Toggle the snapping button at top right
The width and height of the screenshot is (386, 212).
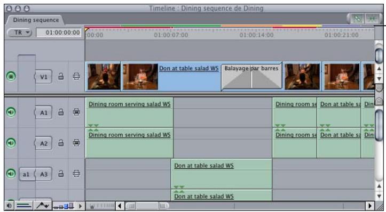pyautogui.click(x=373, y=19)
